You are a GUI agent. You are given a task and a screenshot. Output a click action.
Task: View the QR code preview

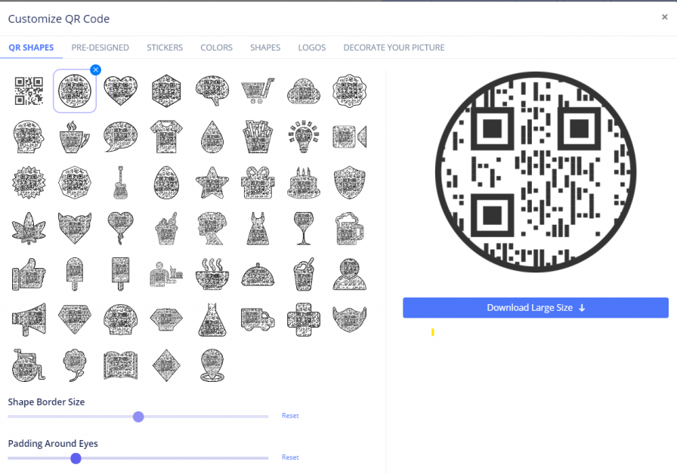coord(535,171)
